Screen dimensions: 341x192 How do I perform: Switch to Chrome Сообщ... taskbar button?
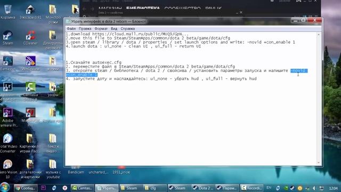(26, 188)
